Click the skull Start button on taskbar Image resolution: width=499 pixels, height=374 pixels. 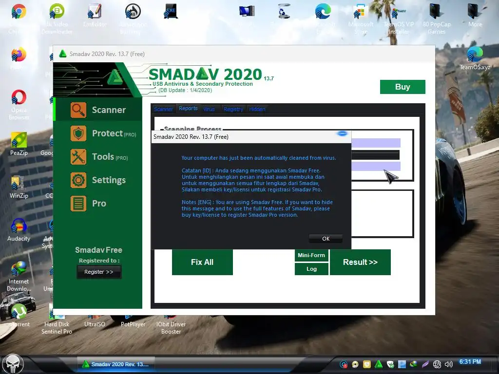pyautogui.click(x=13, y=364)
